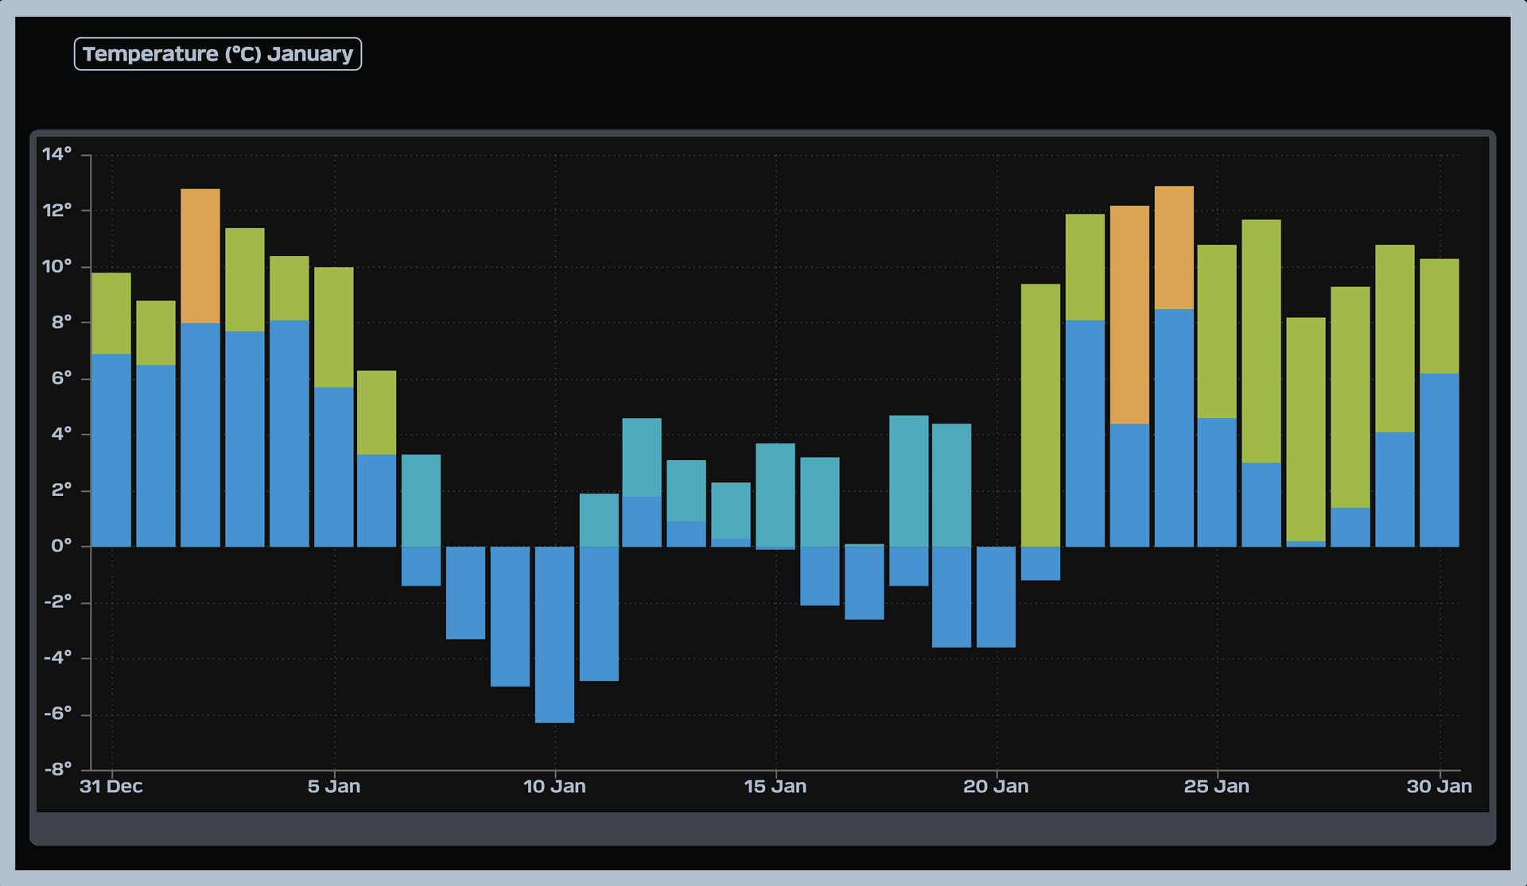
Task: Click the '20 Jan' x-axis label
Action: pyautogui.click(x=996, y=787)
